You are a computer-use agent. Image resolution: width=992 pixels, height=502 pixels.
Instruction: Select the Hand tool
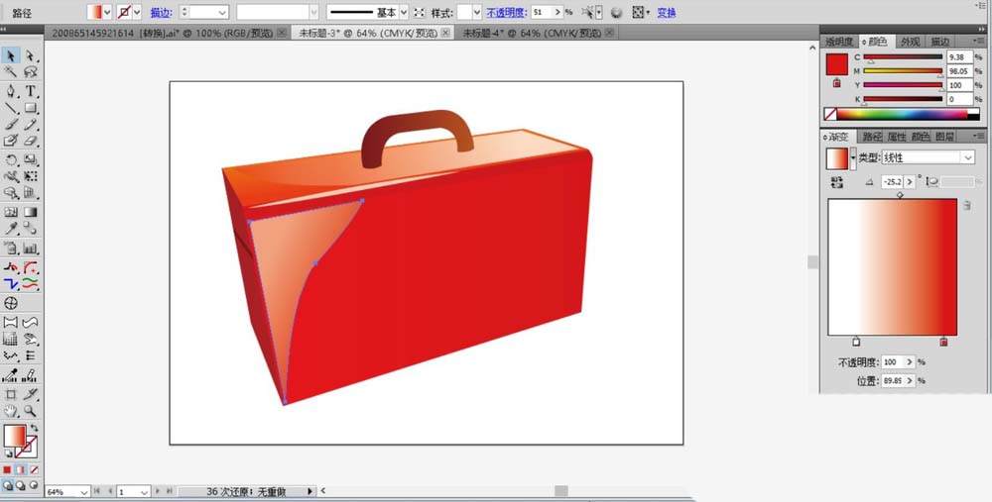tap(11, 411)
